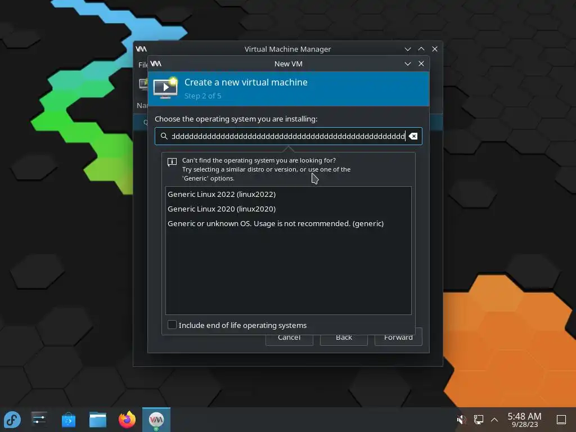Select Generic Linux 2022 (linux2022)
Image resolution: width=576 pixels, height=432 pixels.
point(289,194)
